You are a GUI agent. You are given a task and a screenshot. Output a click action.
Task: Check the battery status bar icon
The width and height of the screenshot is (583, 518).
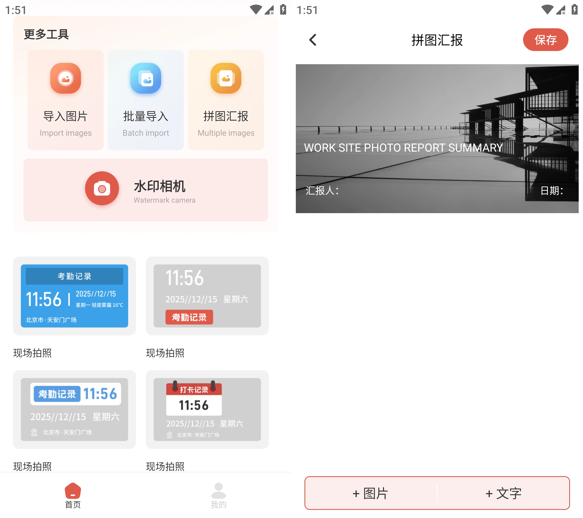point(283,9)
